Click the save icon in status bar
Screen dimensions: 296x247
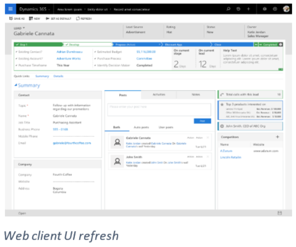click(x=280, y=213)
